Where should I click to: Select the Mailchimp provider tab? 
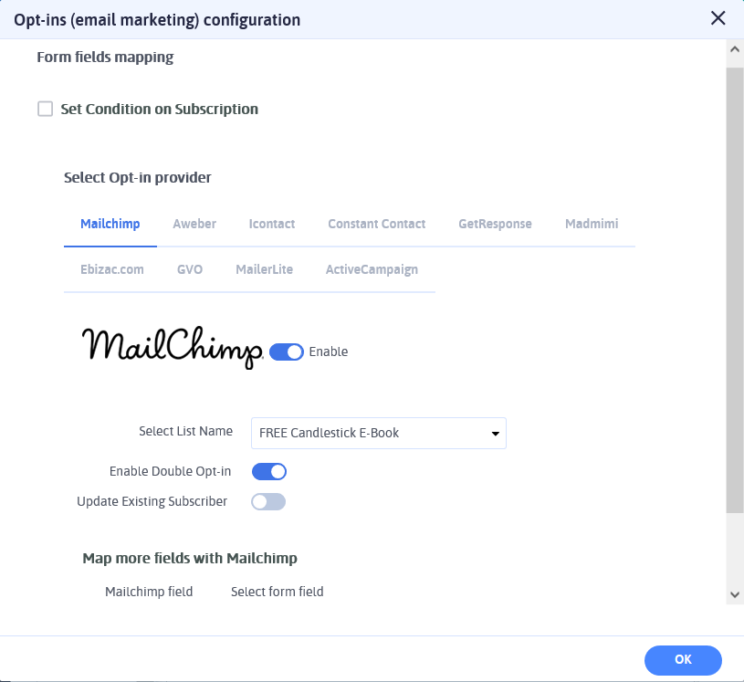pos(110,224)
